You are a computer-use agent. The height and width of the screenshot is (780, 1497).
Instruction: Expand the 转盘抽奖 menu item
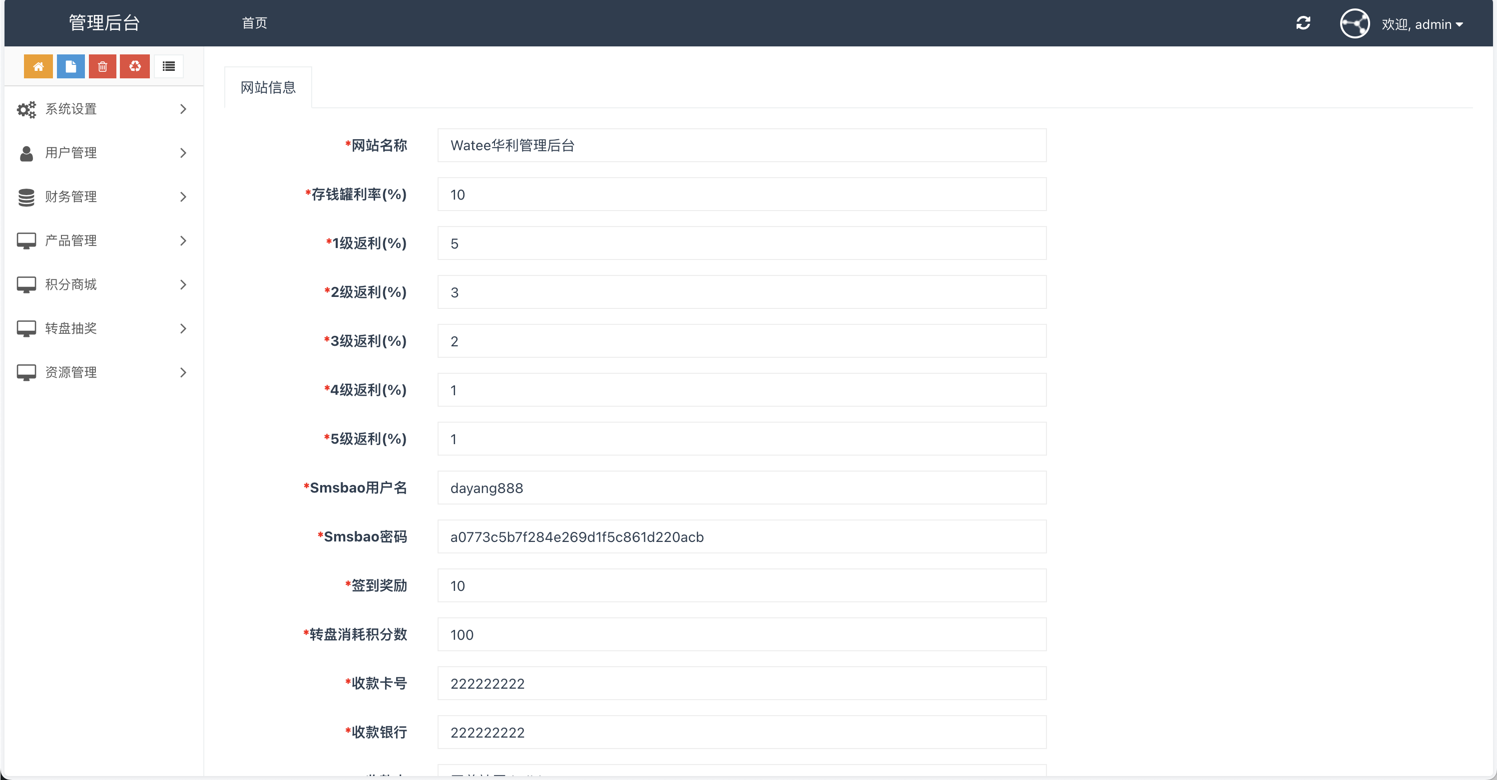click(x=71, y=328)
